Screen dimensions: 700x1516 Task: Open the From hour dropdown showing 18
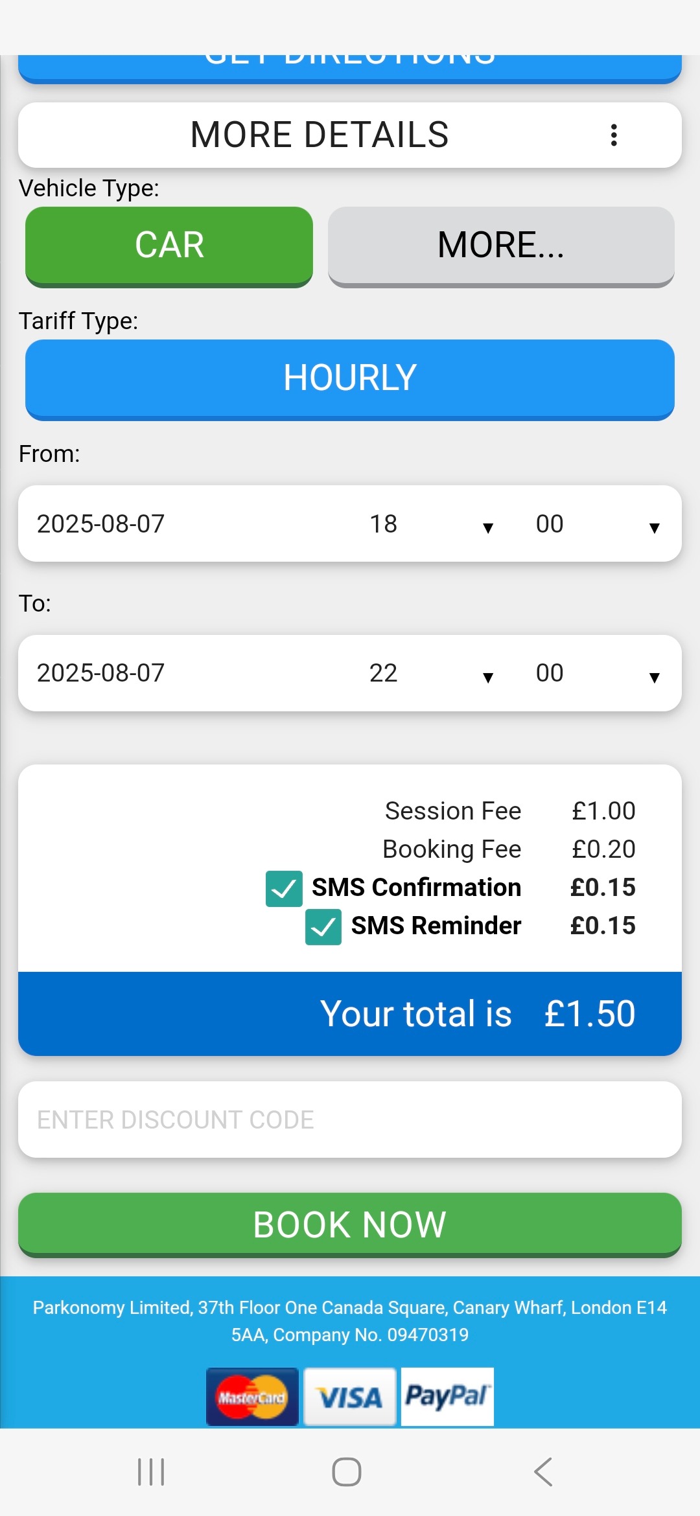(x=431, y=524)
